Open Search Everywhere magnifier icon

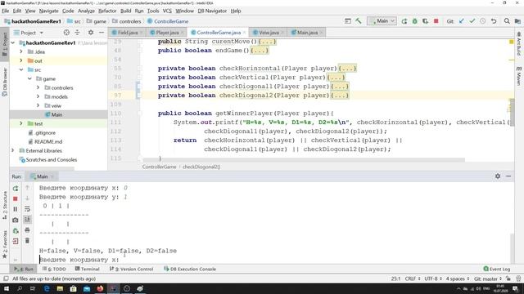[507, 21]
